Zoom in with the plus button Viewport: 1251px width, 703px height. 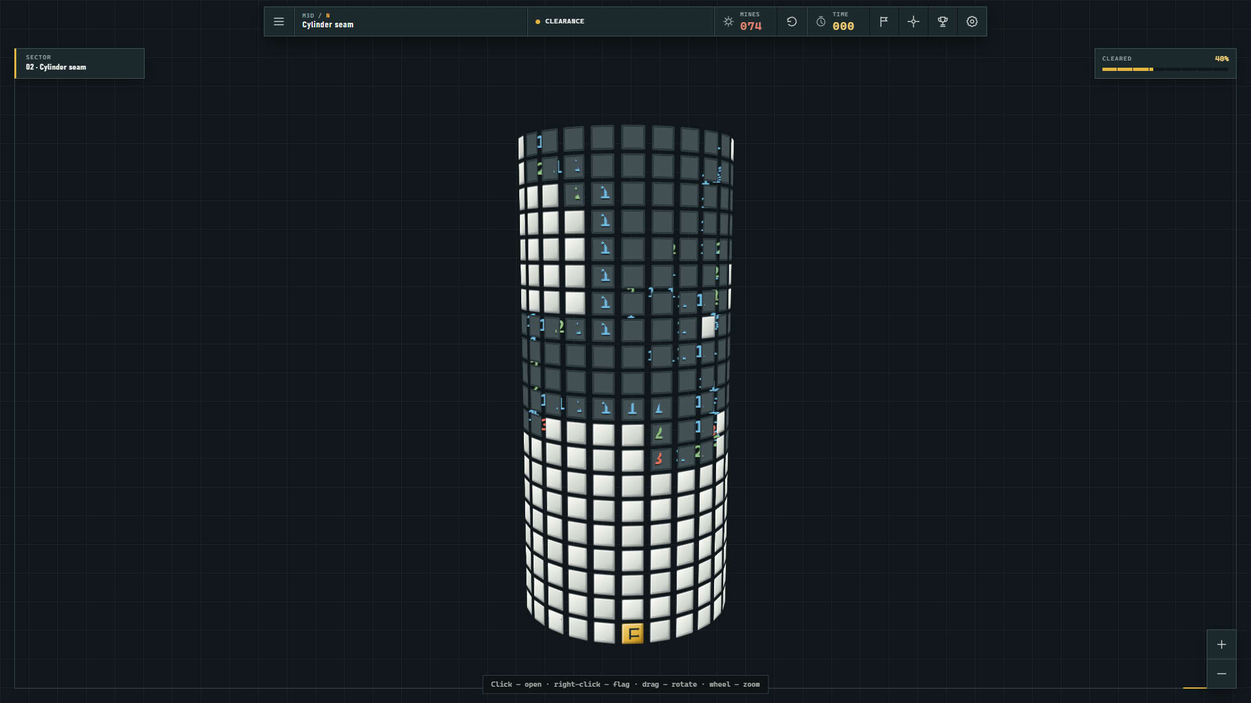pos(1221,644)
